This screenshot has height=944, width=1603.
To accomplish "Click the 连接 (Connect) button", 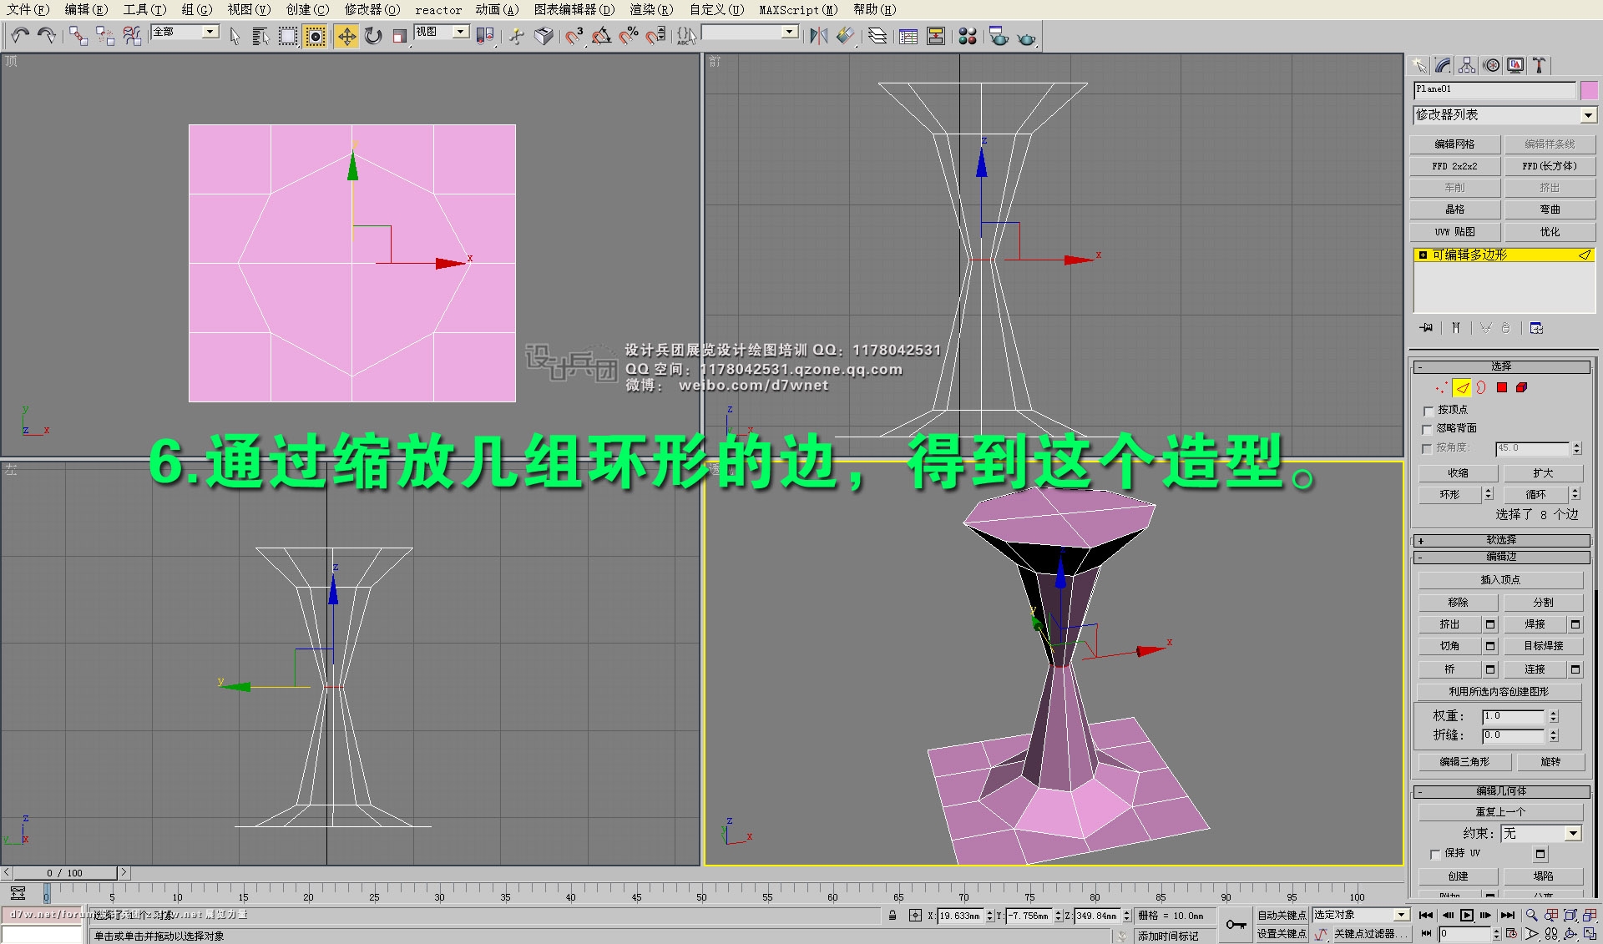I will pos(1535,669).
